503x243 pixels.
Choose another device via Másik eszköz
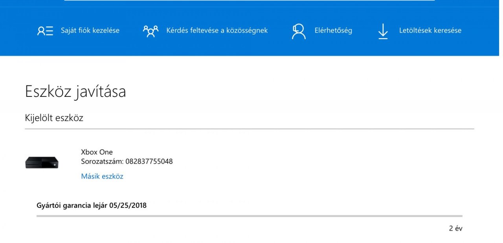point(102,176)
